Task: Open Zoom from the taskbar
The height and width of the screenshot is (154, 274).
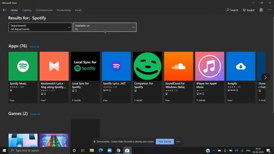Action: click(x=110, y=150)
